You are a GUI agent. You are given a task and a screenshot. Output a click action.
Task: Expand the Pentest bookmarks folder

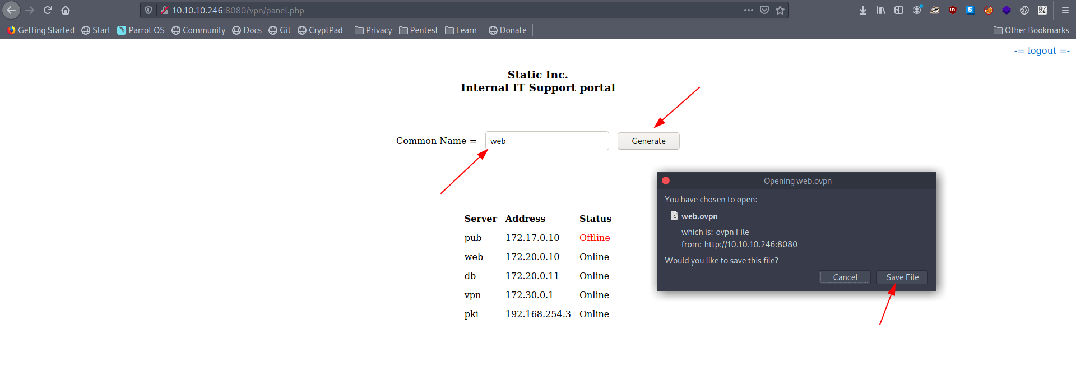click(418, 30)
